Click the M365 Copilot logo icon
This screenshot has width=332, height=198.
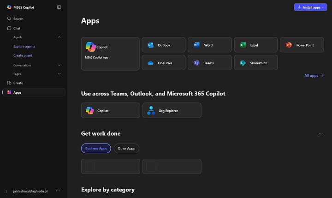[x=9, y=7]
